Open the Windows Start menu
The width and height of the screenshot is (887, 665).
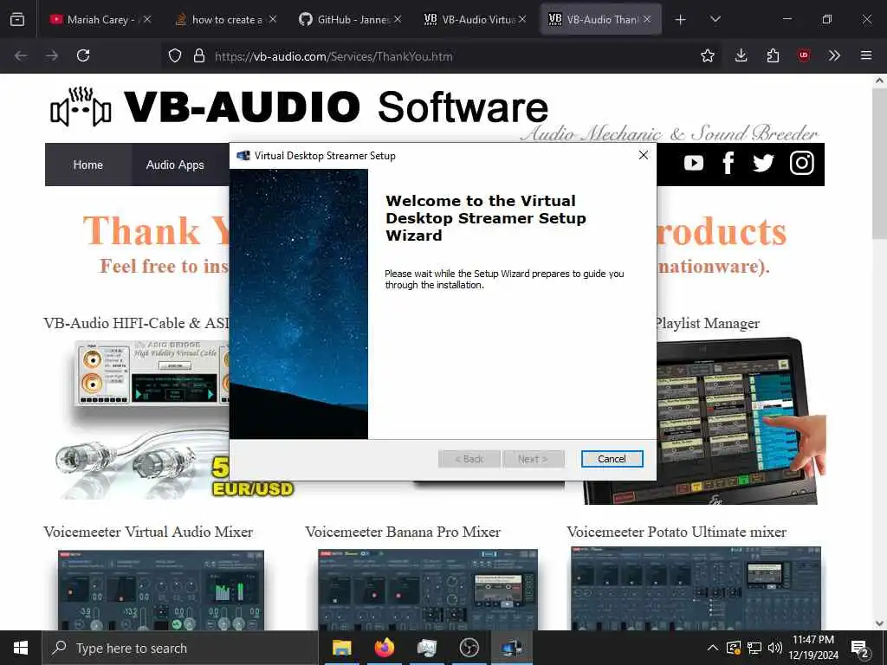[21, 648]
